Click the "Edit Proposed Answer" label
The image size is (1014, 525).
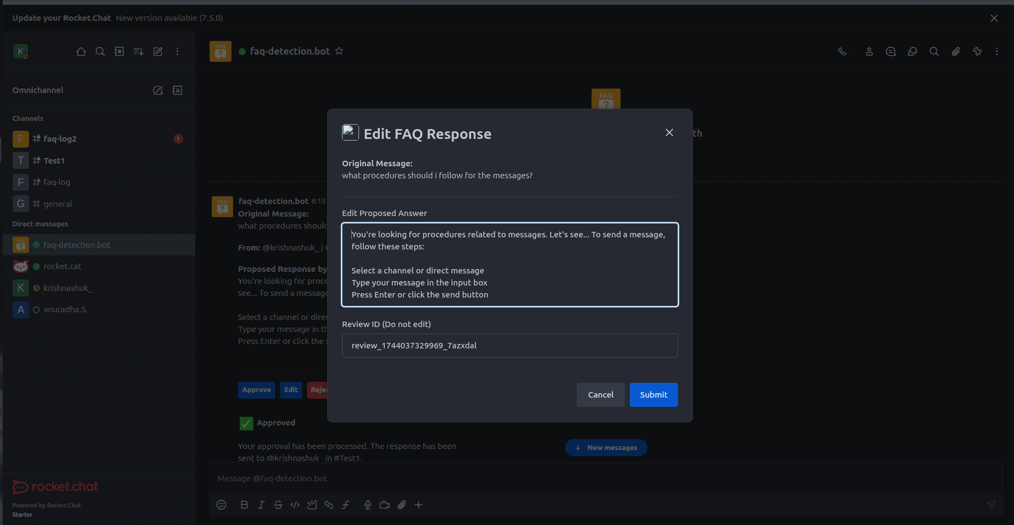384,213
